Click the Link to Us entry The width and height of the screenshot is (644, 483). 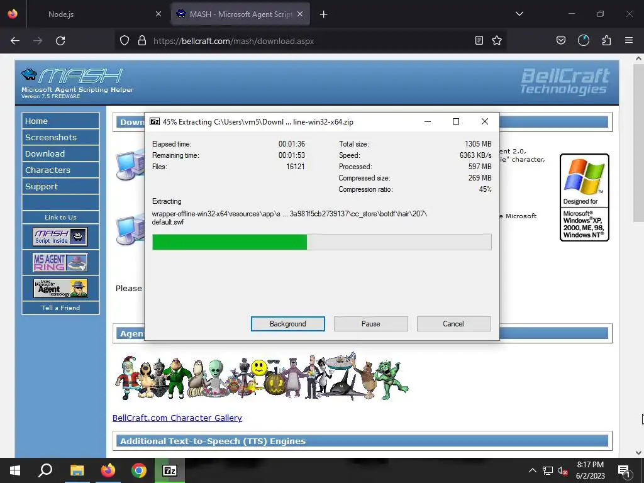[60, 217]
